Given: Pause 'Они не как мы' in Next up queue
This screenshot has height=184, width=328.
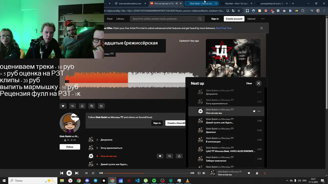Looking at the screenshot, I should pyautogui.click(x=200, y=111).
